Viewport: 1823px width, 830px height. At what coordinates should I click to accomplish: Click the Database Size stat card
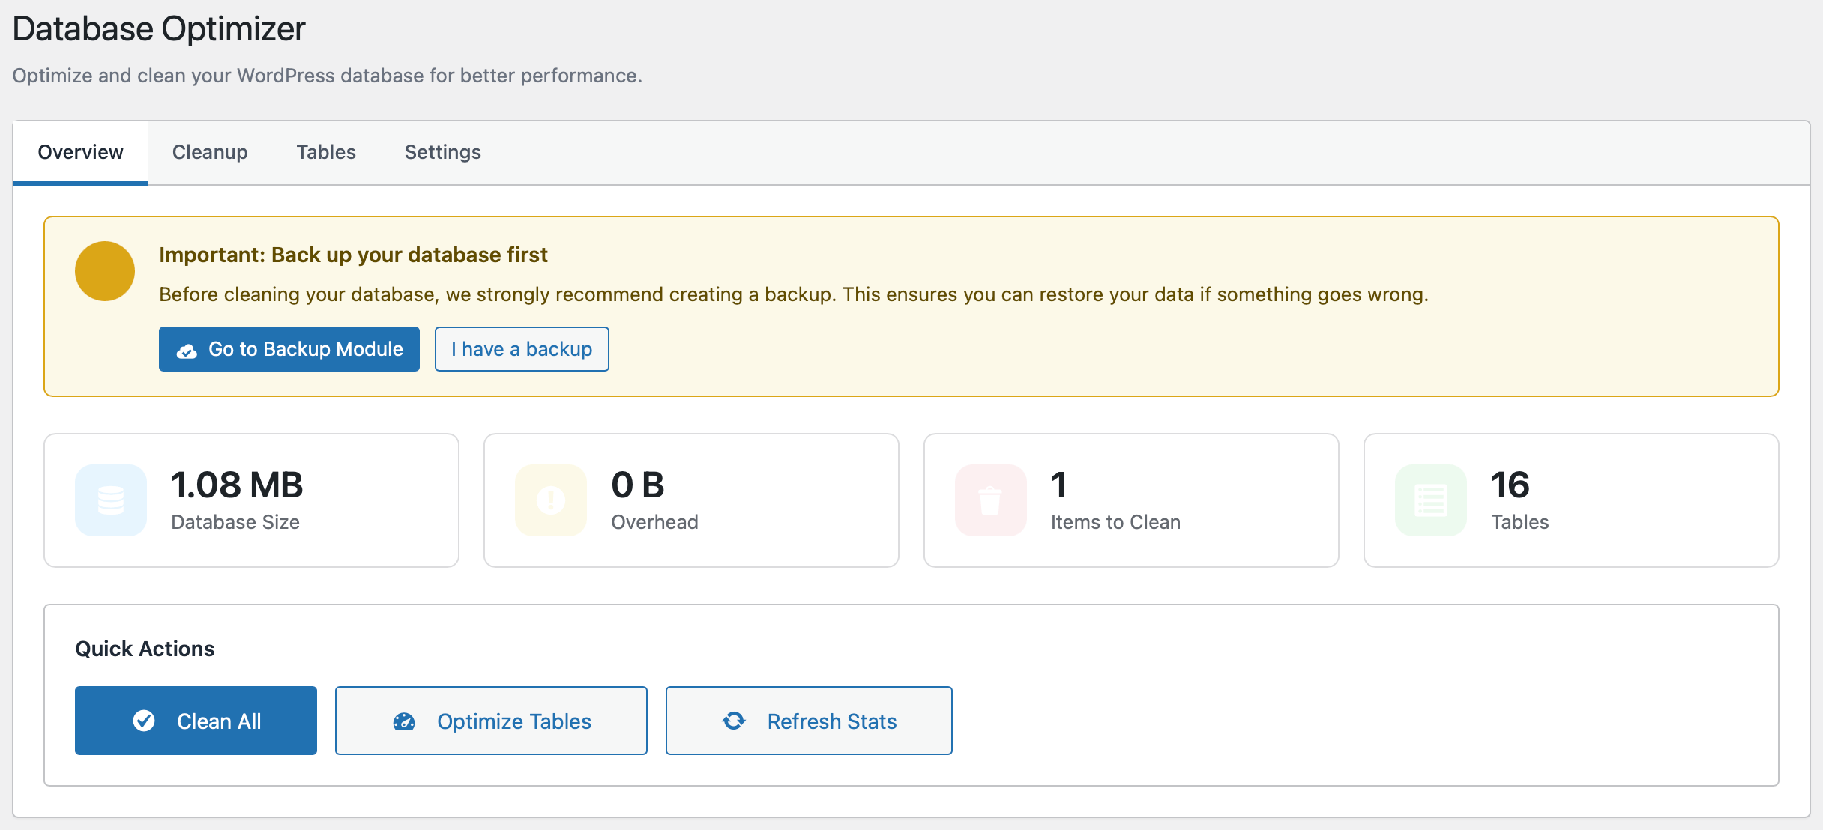[x=251, y=500]
